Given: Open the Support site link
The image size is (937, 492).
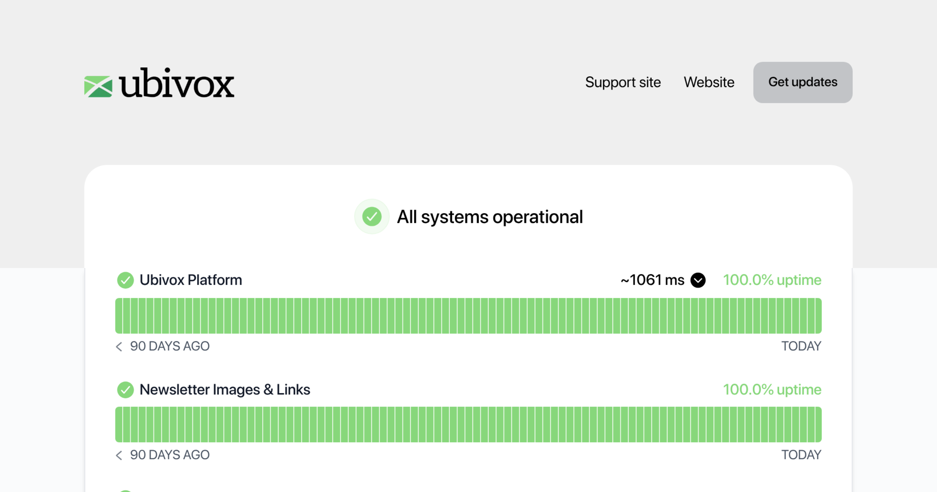Looking at the screenshot, I should 623,82.
